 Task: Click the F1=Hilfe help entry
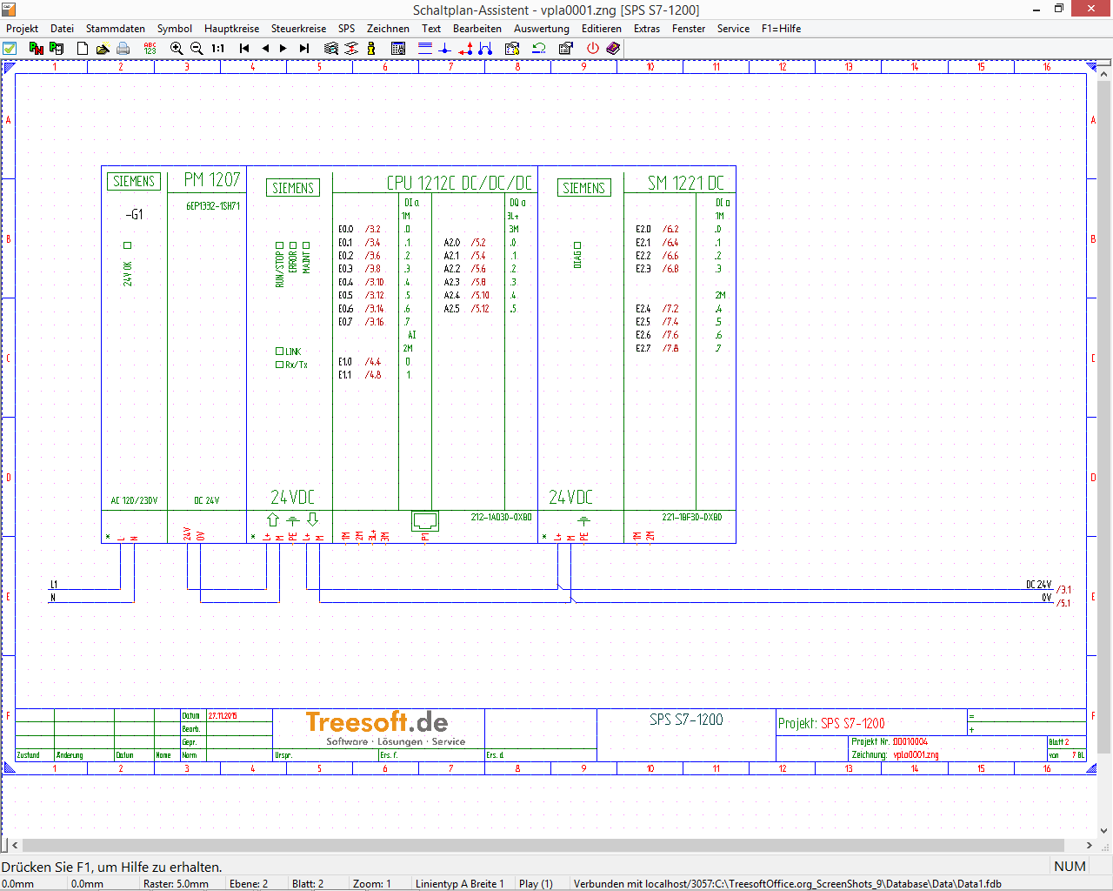[781, 29]
